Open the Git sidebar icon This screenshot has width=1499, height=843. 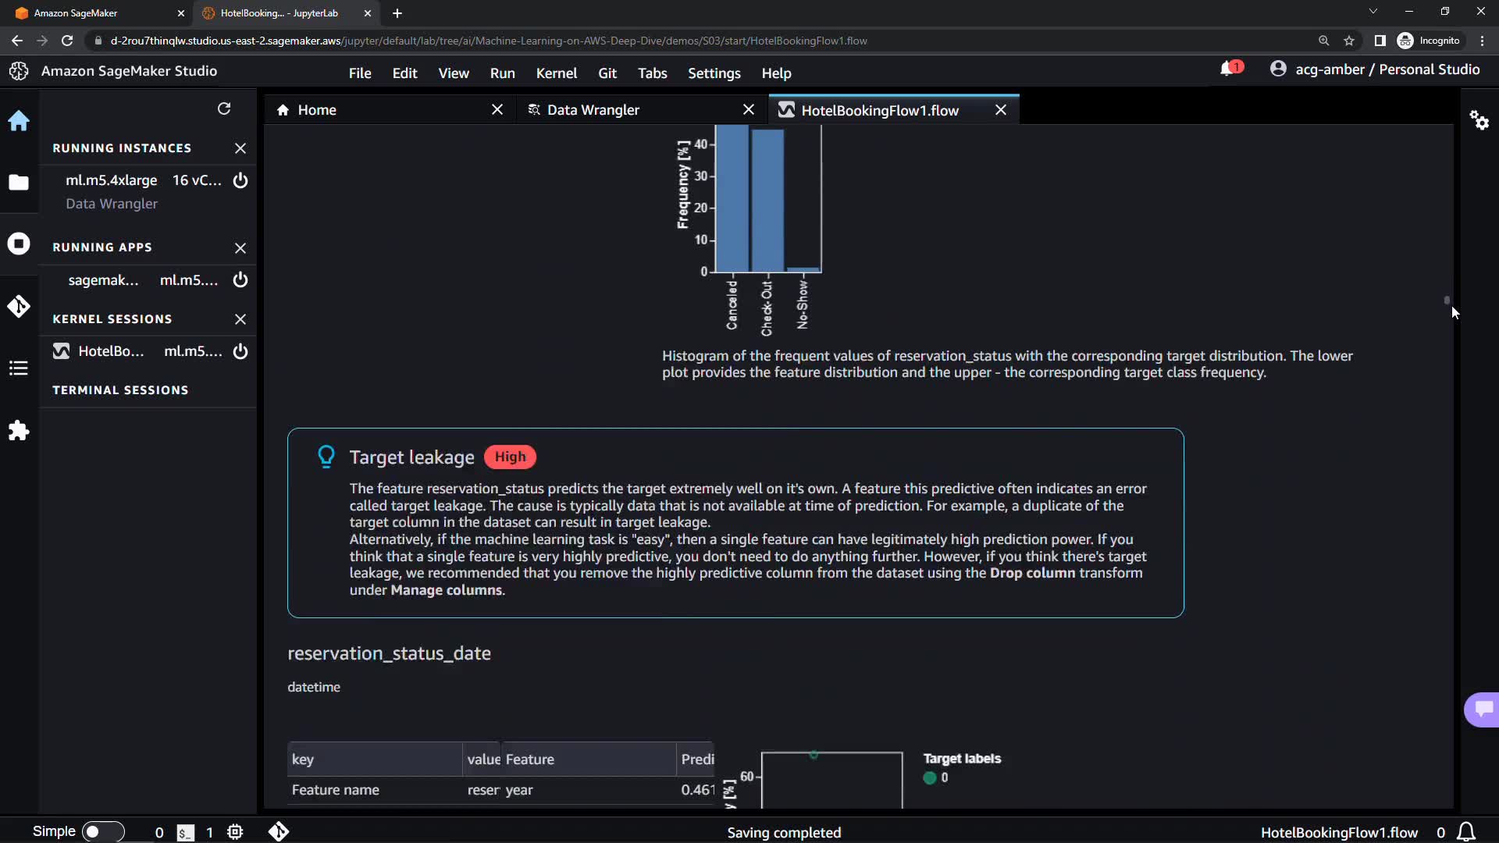(19, 306)
